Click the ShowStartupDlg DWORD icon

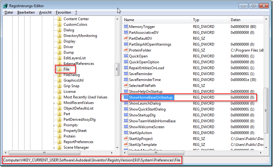pos(126,115)
